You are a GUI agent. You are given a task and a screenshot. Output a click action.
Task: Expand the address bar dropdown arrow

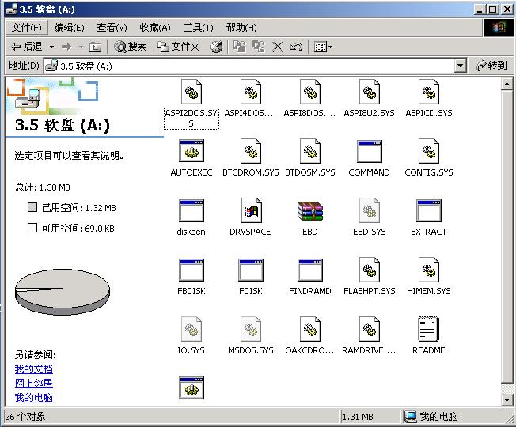coord(461,66)
